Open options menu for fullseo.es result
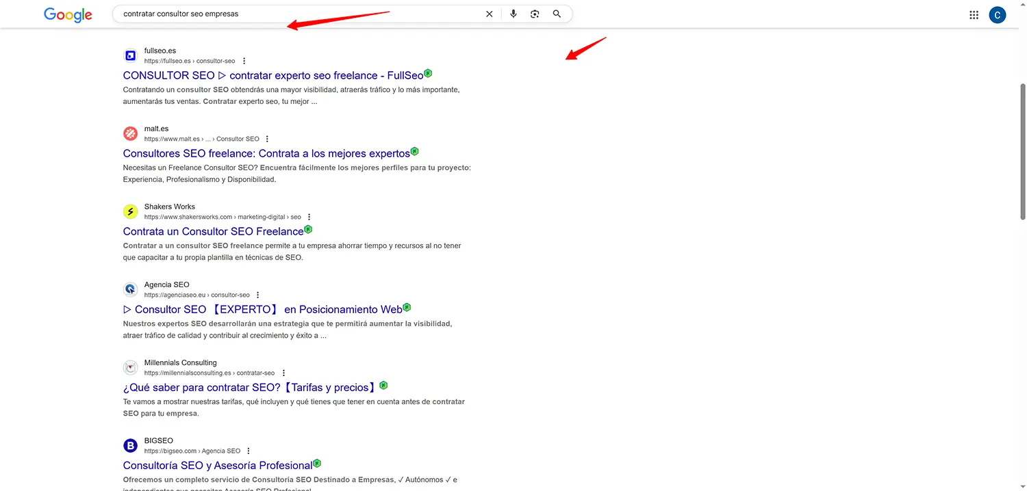 244,60
